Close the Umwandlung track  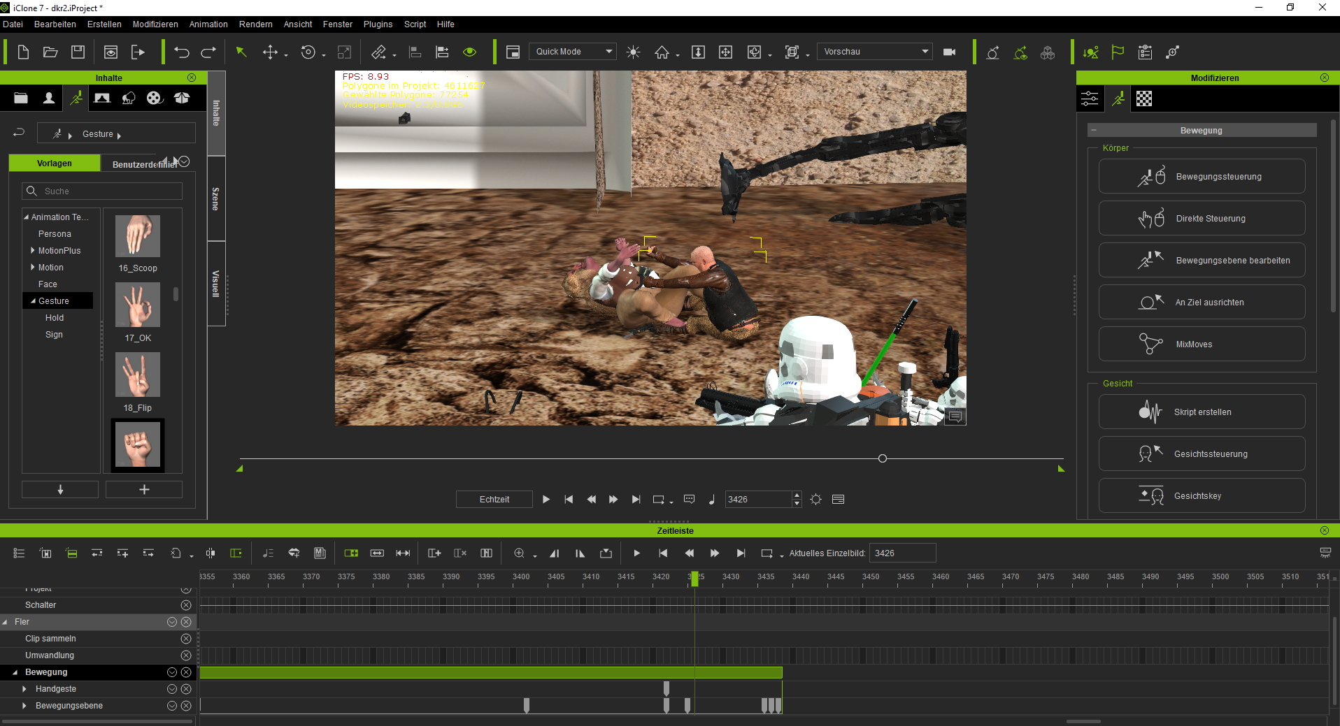click(186, 655)
